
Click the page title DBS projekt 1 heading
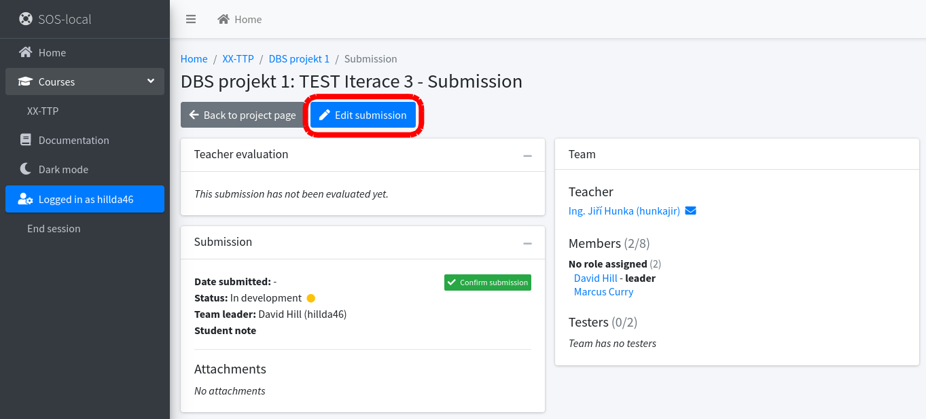pyautogui.click(x=351, y=81)
